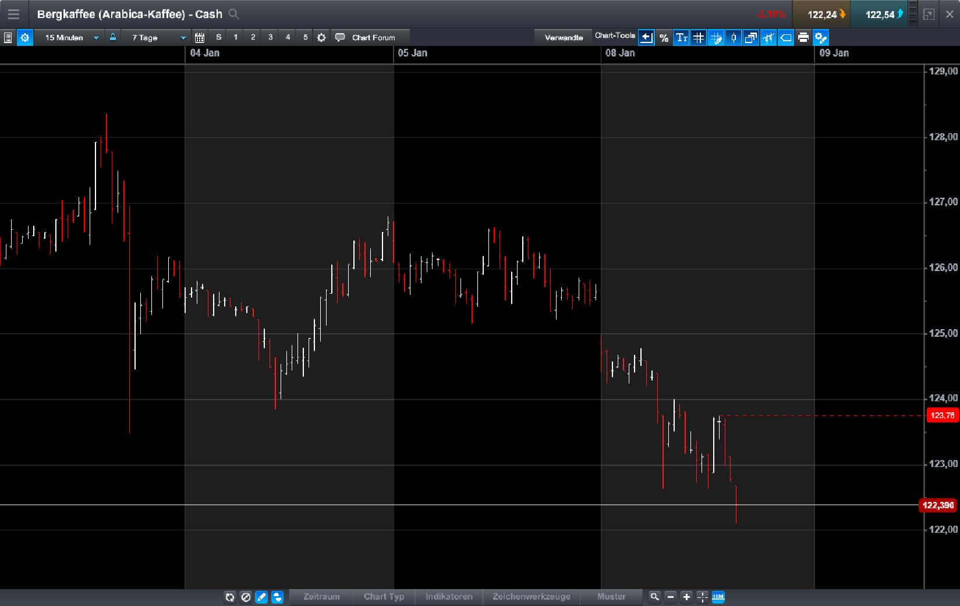Open the chart settings gear icon
This screenshot has height=606, width=960.
point(25,37)
